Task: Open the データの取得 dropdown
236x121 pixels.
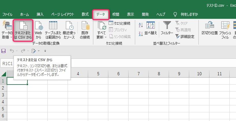Action: [x=7, y=30]
